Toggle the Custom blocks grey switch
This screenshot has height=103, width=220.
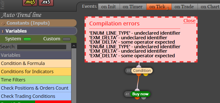[67, 39]
